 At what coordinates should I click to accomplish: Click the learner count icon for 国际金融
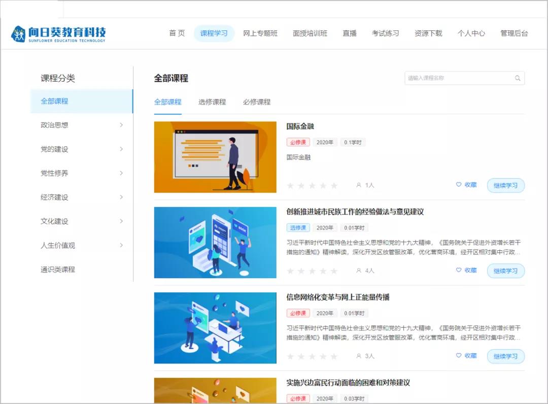359,185
